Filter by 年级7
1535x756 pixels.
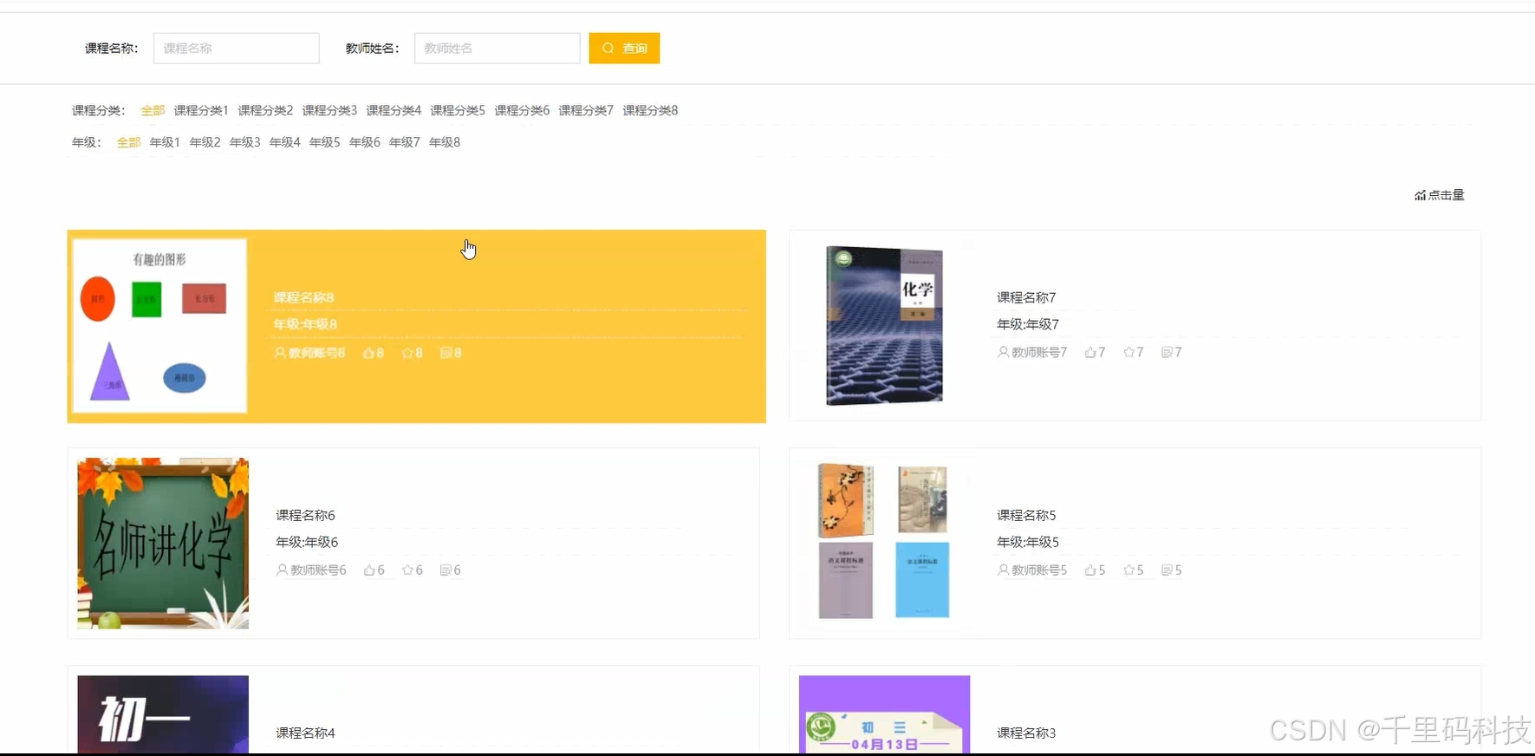[404, 142]
